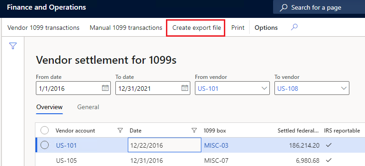The height and width of the screenshot is (166, 365).
Task: Click the 12/22/2016 date cell
Action: 165,145
